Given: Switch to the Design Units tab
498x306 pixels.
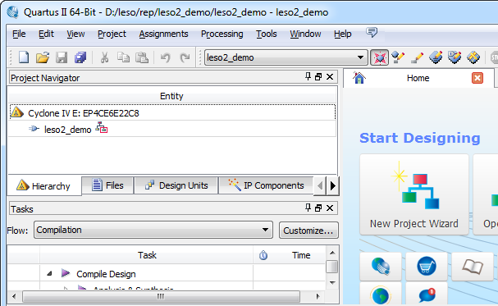Looking at the screenshot, I should point(176,185).
